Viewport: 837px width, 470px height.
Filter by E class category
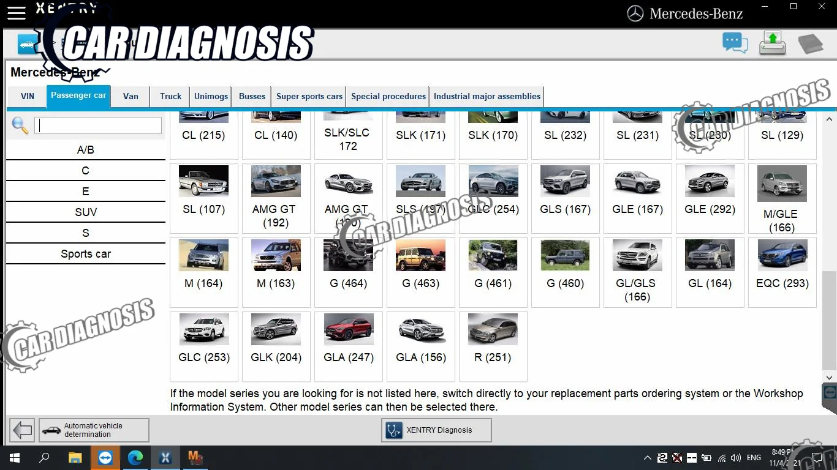(x=86, y=192)
